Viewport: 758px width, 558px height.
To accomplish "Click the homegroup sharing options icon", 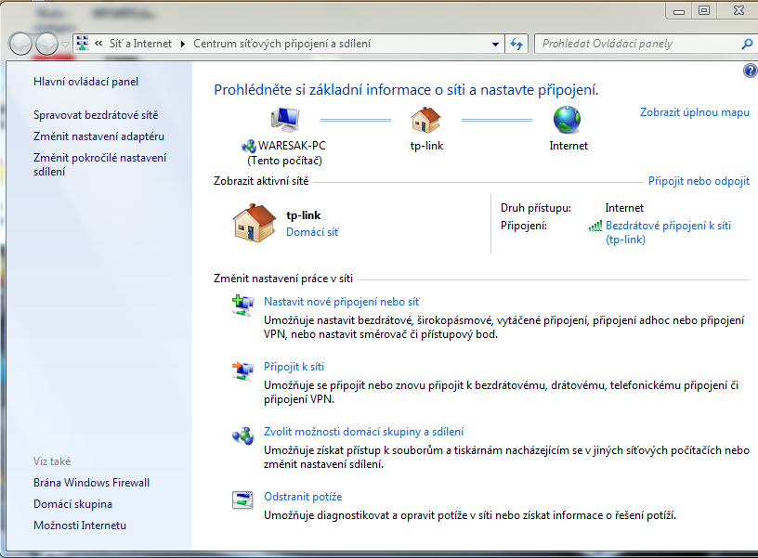I will point(242,435).
